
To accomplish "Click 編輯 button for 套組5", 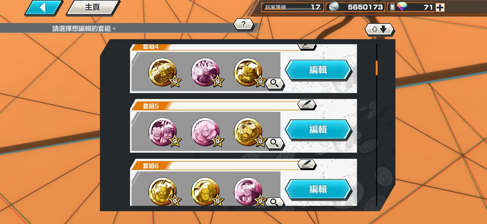I will click(318, 129).
